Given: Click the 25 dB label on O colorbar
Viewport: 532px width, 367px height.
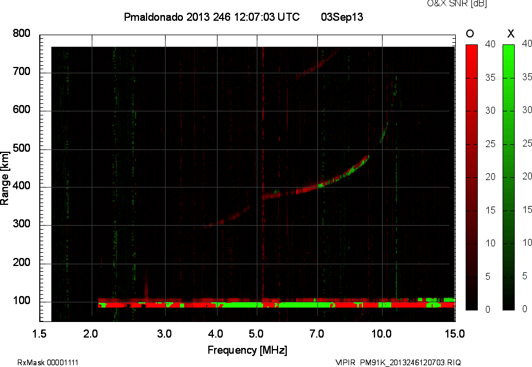Looking at the screenshot, I should 490,144.
